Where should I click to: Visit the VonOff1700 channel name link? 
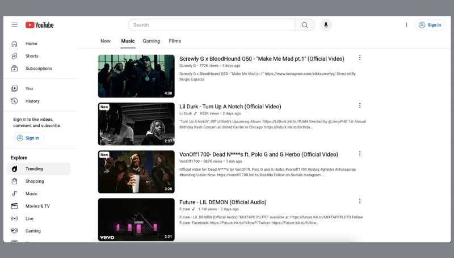pyautogui.click(x=190, y=162)
